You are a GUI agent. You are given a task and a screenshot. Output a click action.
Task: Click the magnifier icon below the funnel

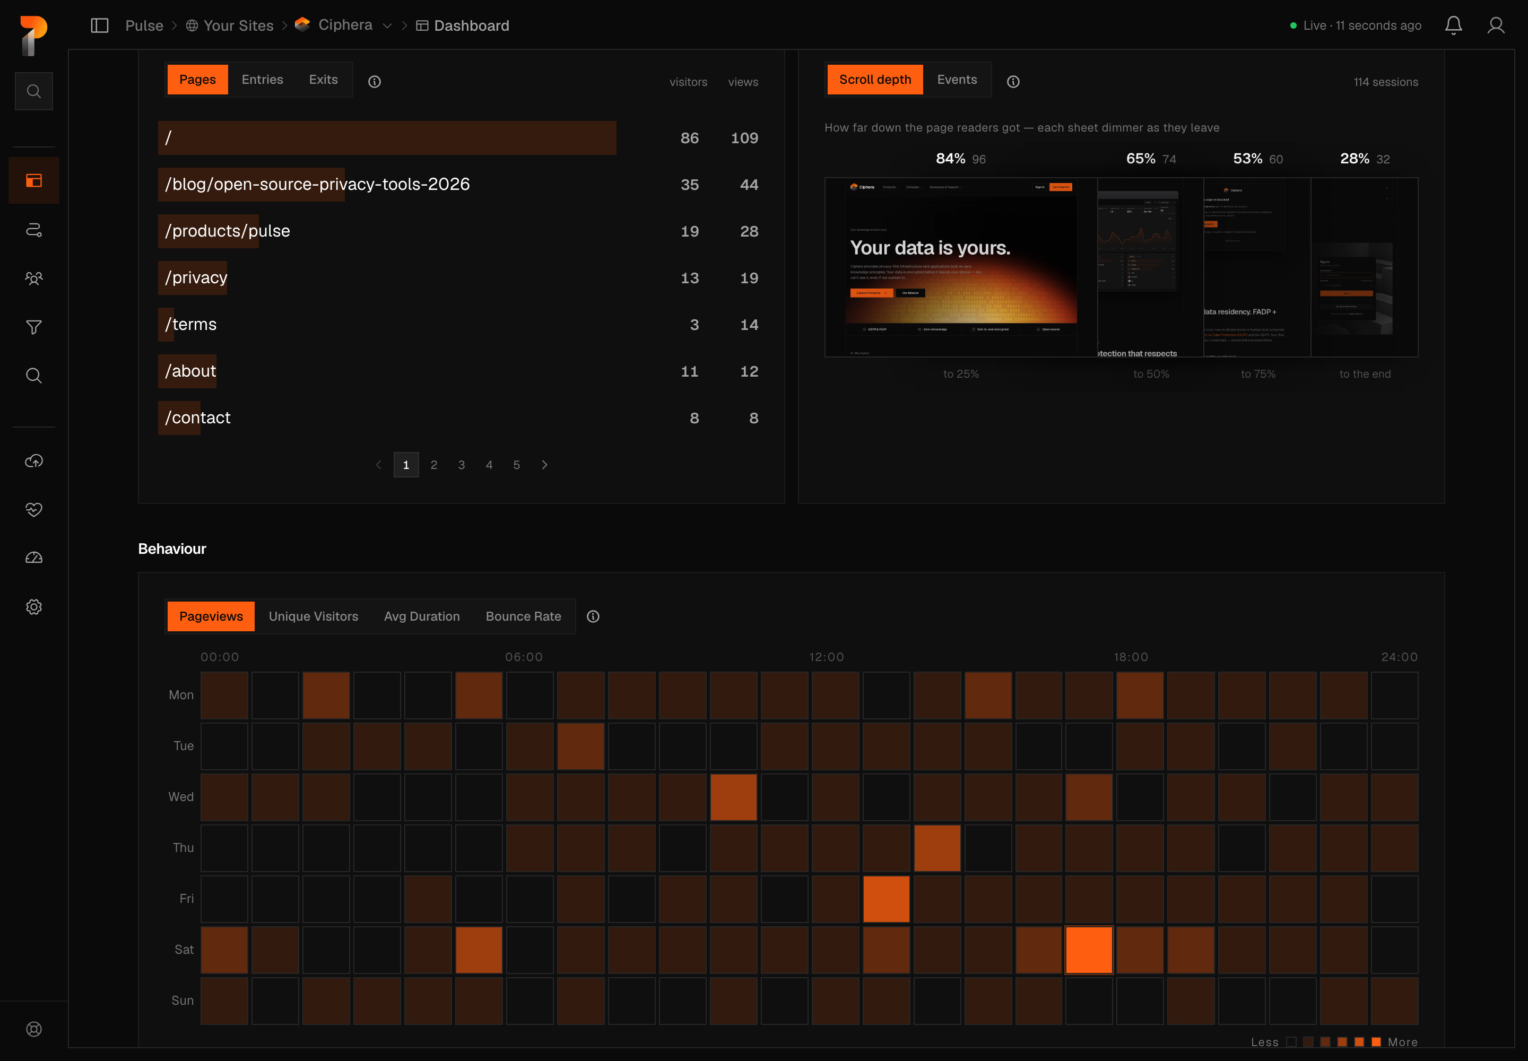click(34, 376)
